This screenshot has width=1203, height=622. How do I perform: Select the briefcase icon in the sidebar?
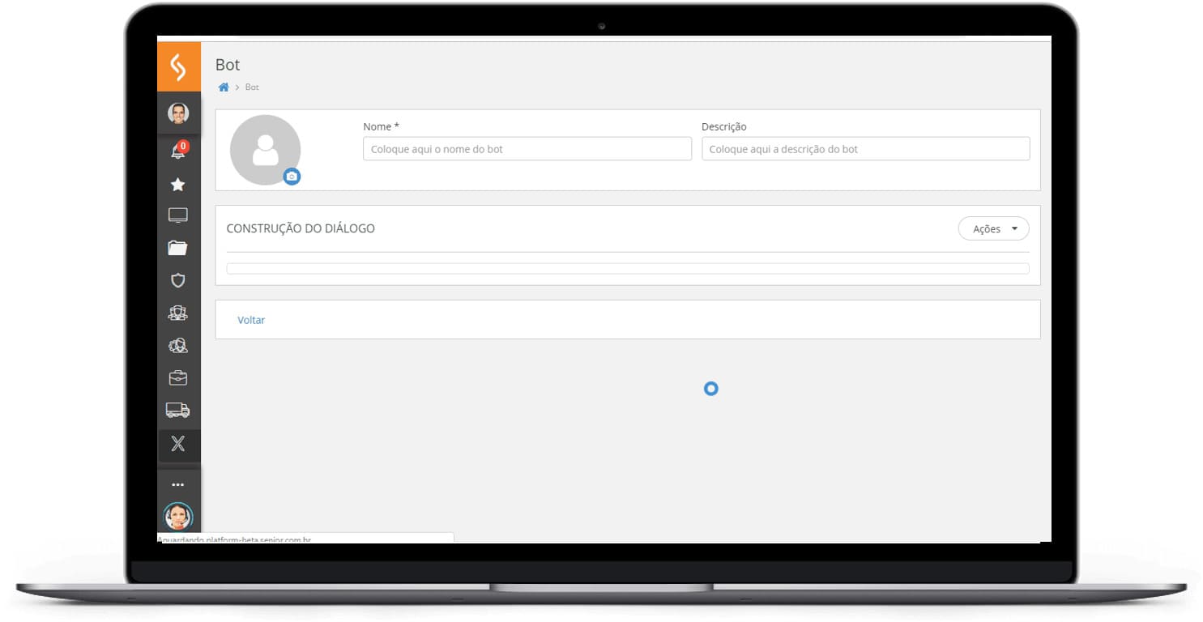pos(178,378)
